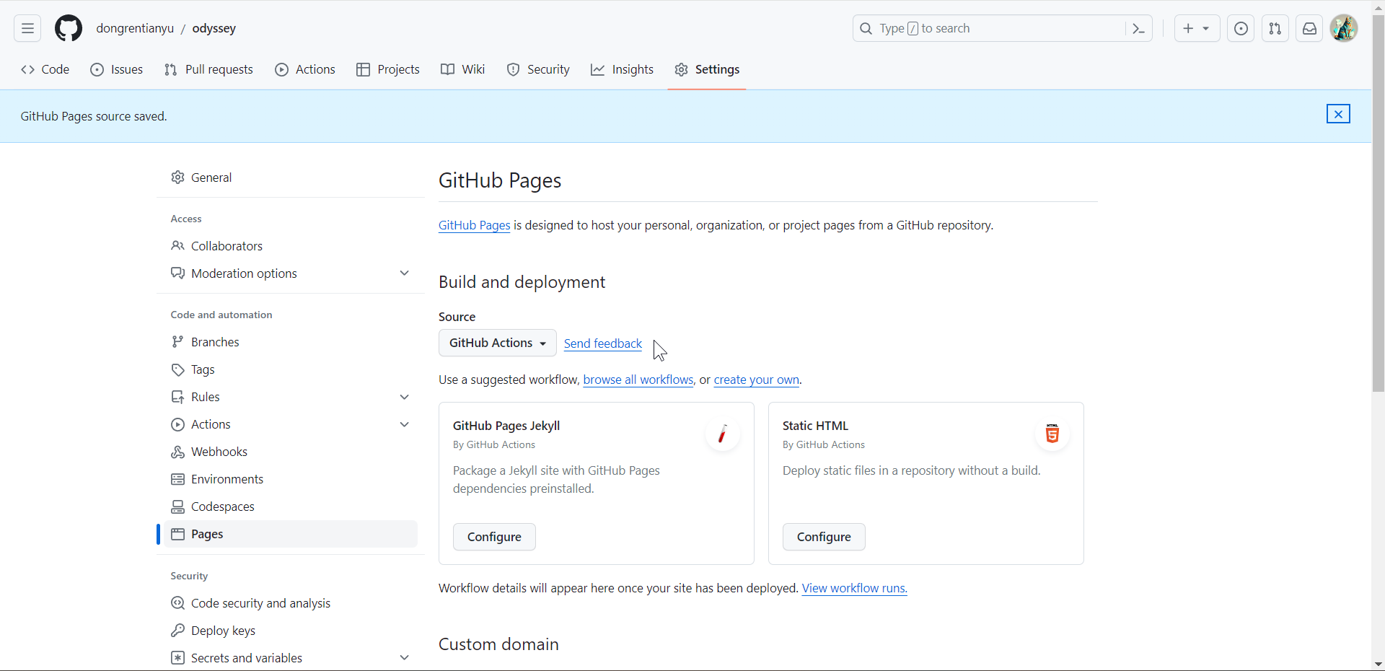
Task: Open the Security repository tab
Action: [538, 69]
